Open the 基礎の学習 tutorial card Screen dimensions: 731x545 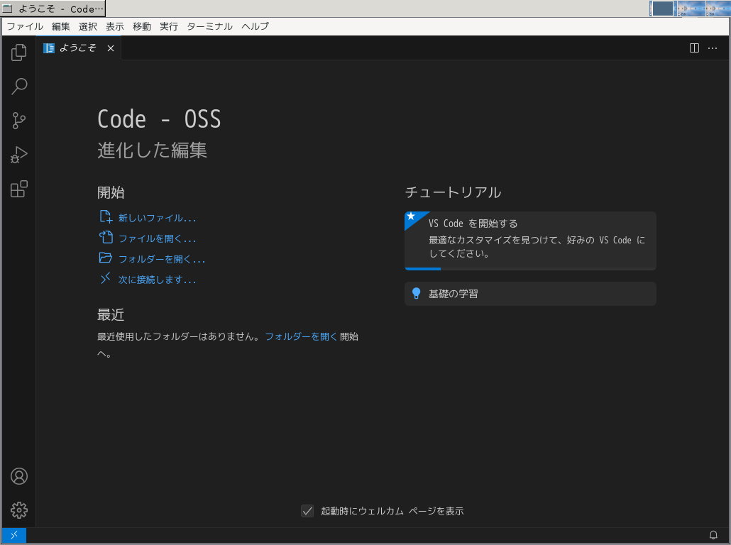click(x=530, y=294)
